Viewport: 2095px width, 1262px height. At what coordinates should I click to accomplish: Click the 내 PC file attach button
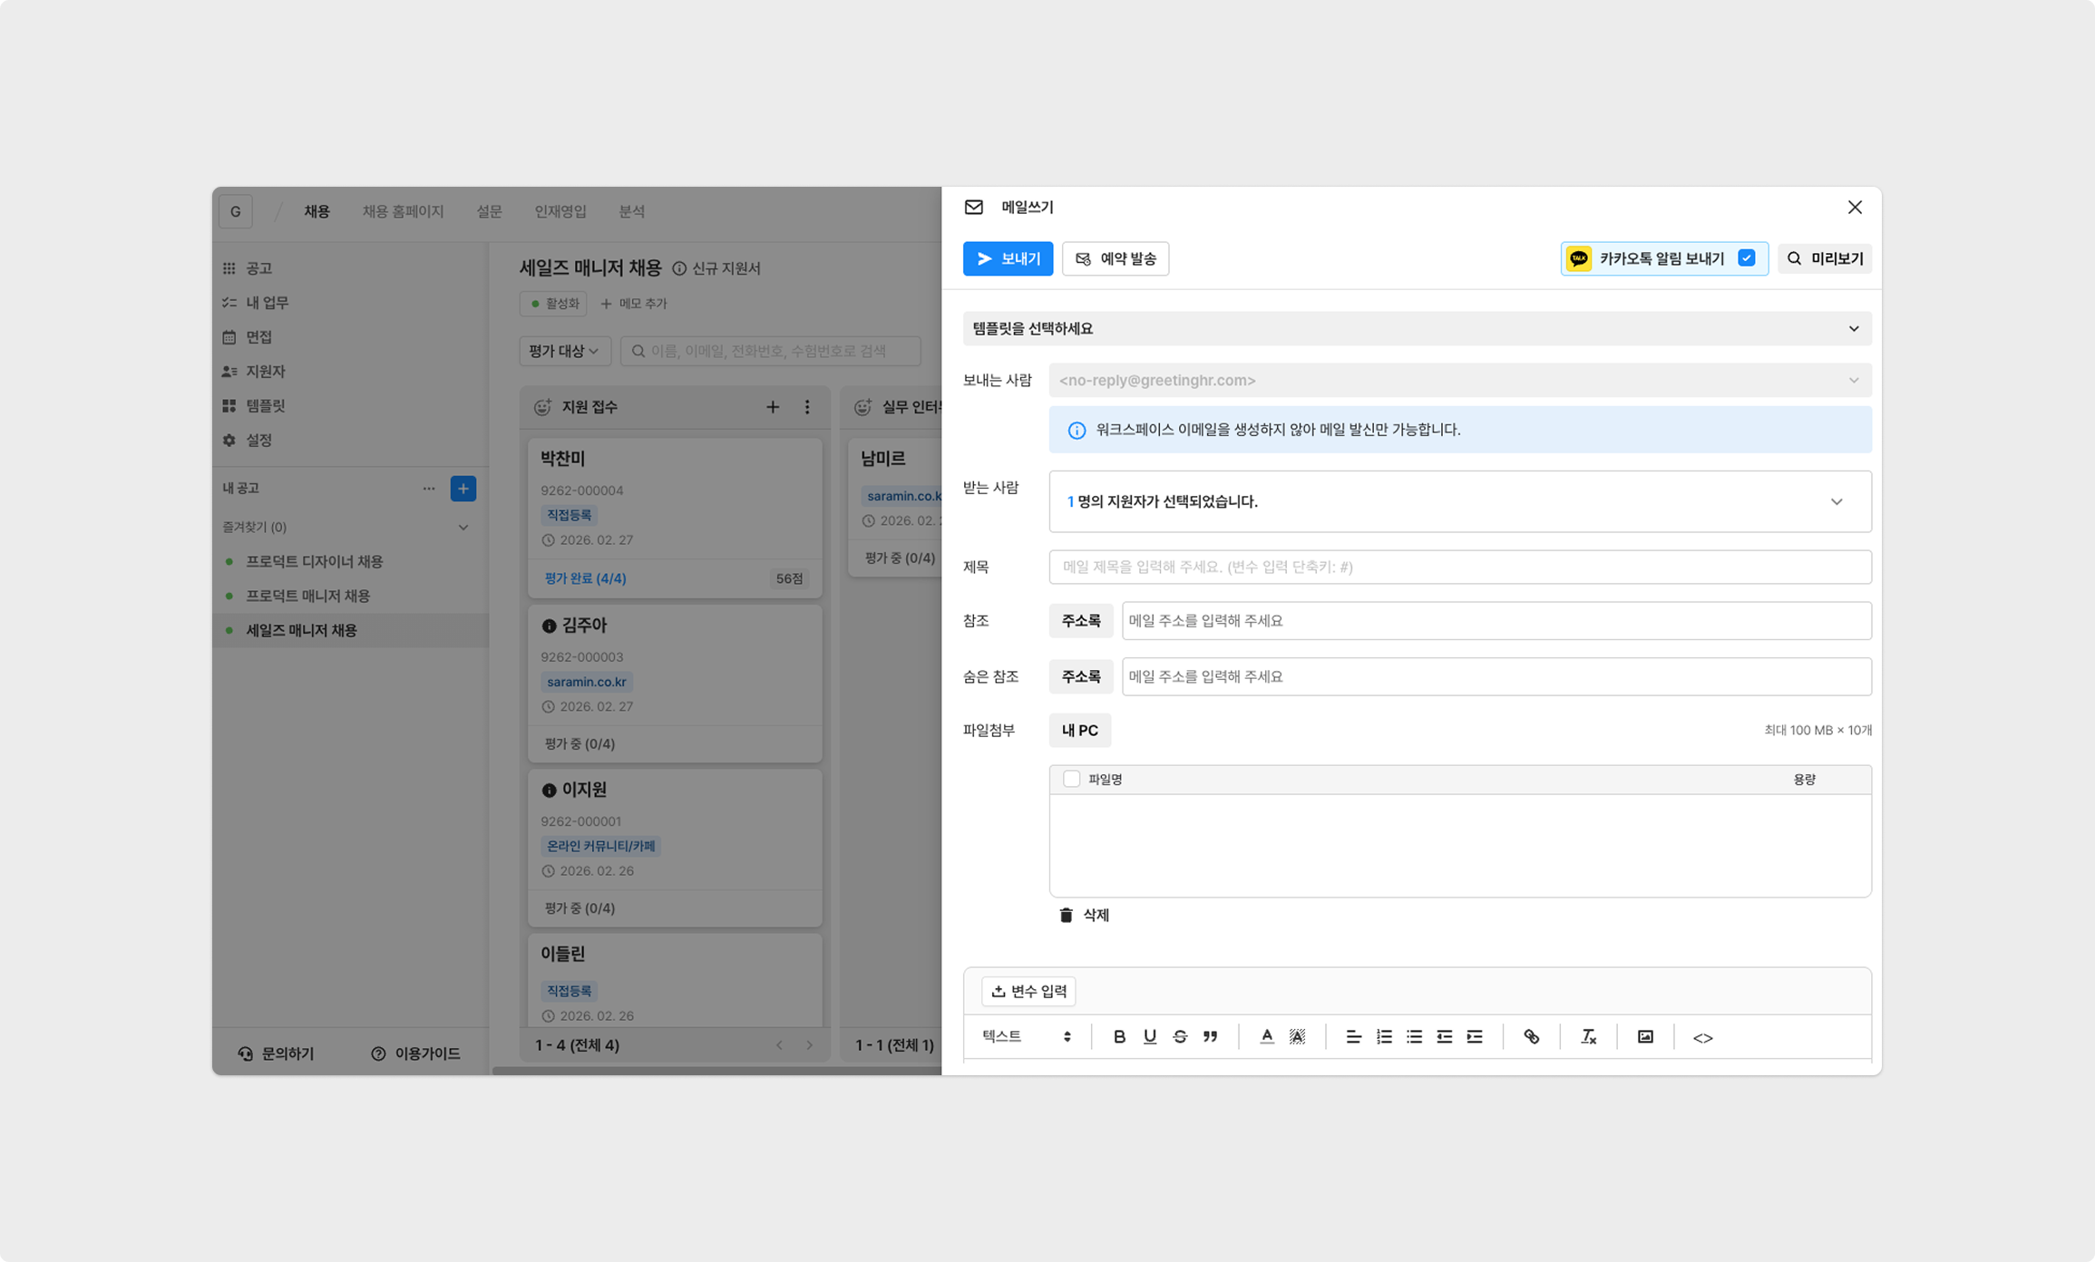(1080, 730)
